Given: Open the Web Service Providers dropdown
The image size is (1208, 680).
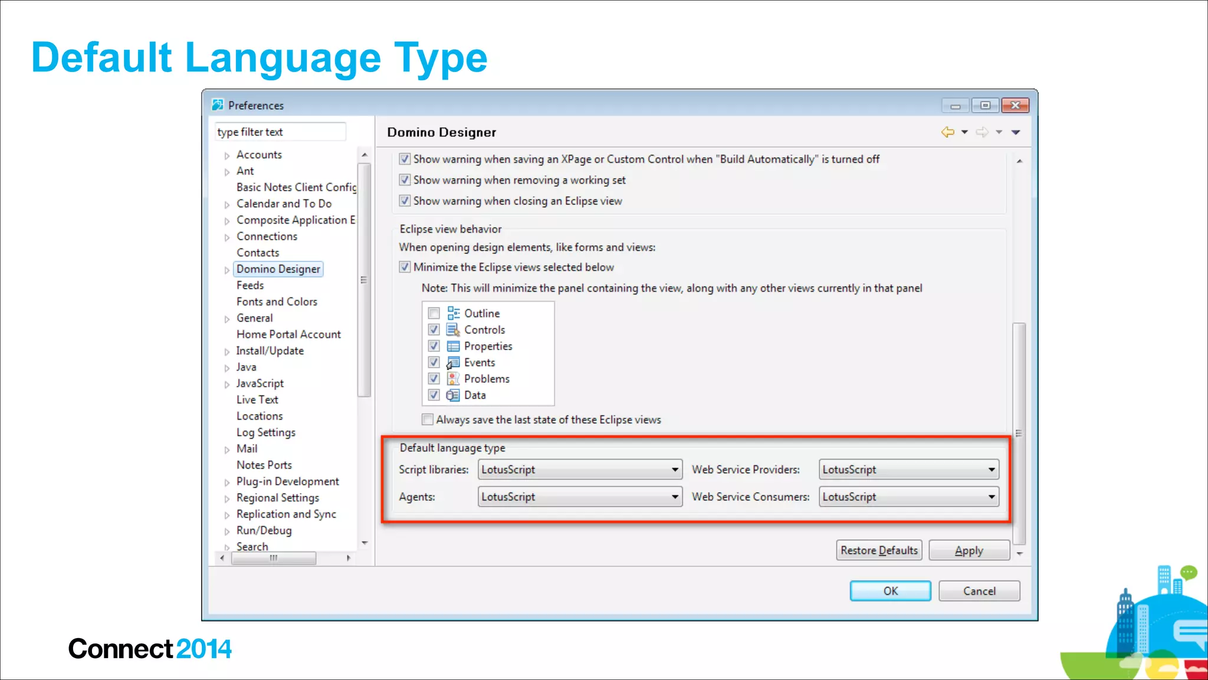Looking at the screenshot, I should [909, 470].
